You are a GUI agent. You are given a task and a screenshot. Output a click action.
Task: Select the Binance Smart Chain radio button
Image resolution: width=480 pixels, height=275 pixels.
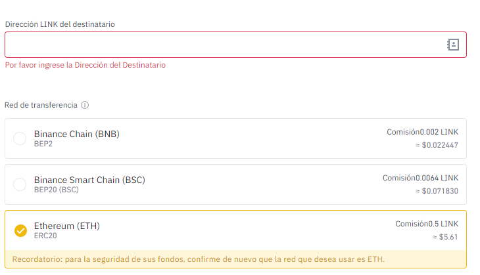tap(20, 184)
